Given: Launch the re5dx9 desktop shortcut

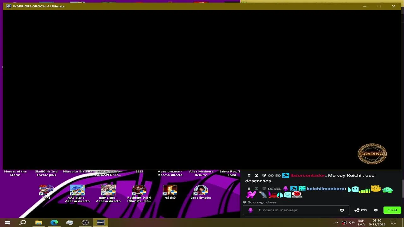Looking at the screenshot, I should [170, 192].
